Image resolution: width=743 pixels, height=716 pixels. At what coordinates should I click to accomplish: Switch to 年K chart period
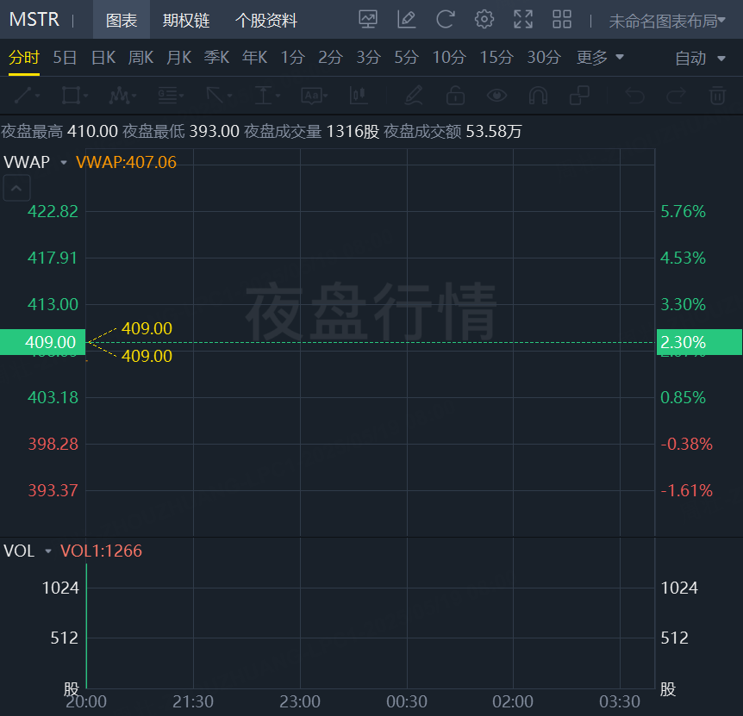pyautogui.click(x=254, y=58)
